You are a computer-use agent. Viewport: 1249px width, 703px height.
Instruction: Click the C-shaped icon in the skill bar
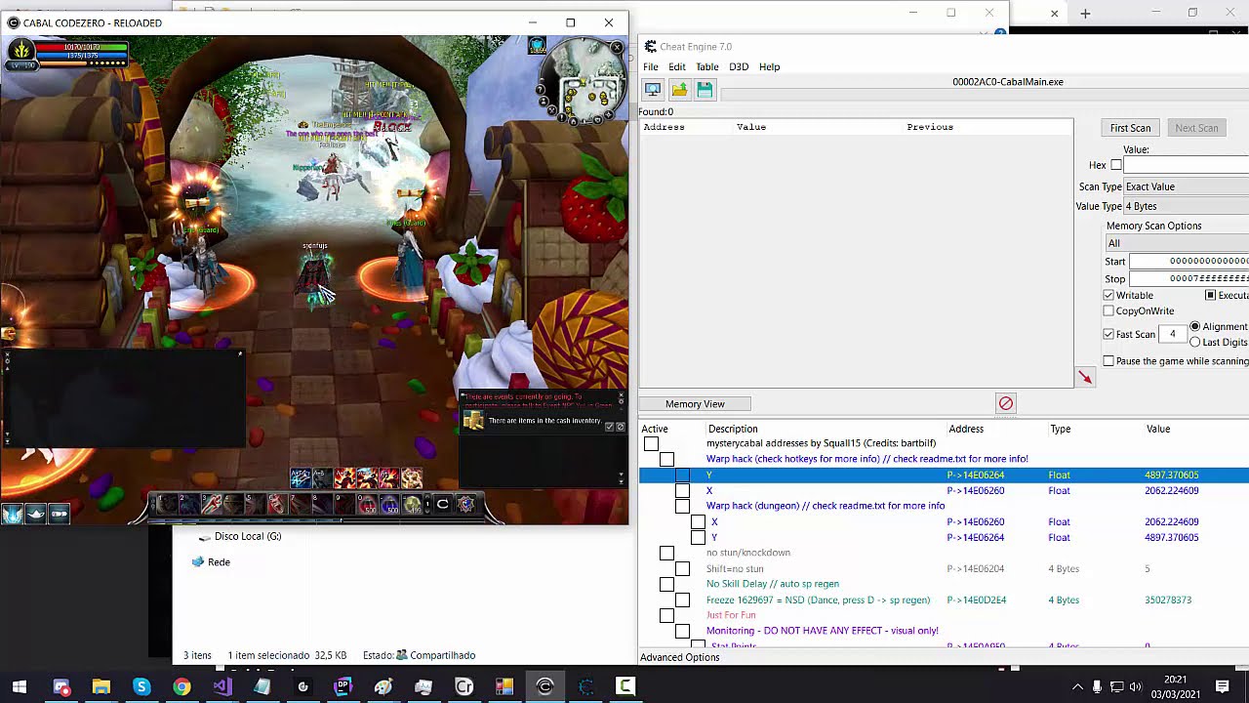[442, 504]
